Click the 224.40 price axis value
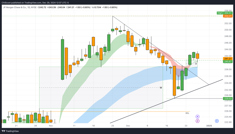235x134 pixels. [228, 117]
